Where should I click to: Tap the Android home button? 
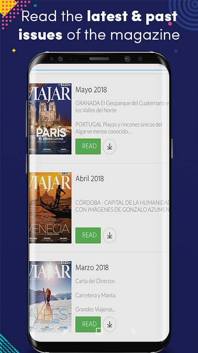tap(99, 330)
